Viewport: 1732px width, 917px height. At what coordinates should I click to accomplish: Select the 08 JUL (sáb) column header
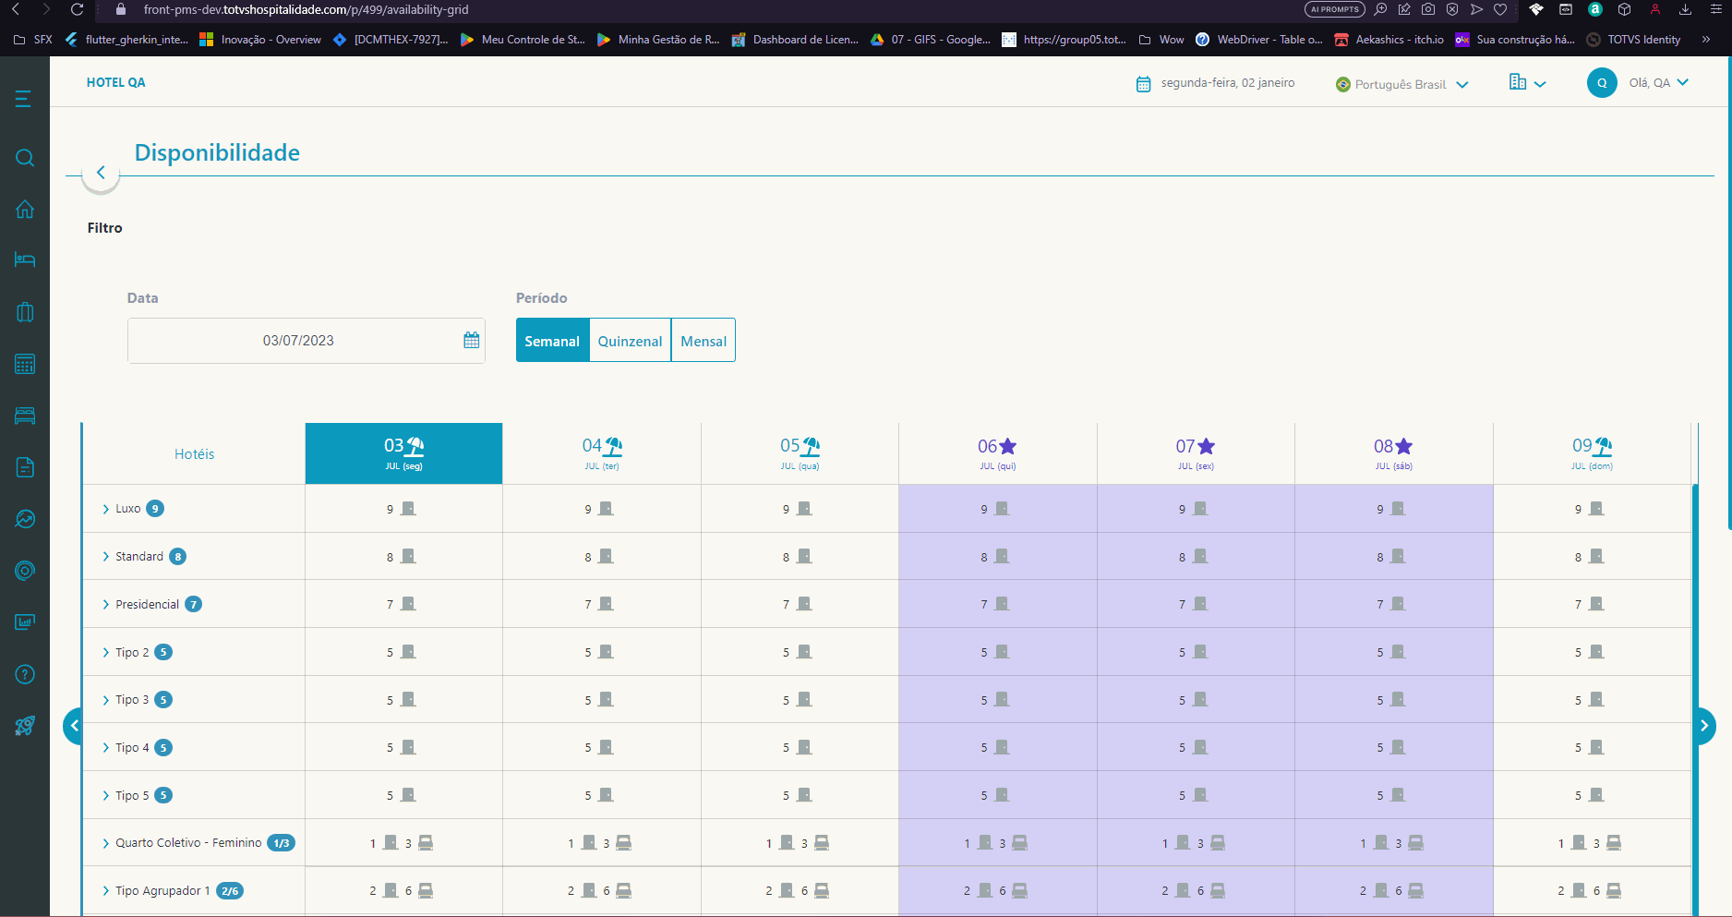tap(1394, 453)
